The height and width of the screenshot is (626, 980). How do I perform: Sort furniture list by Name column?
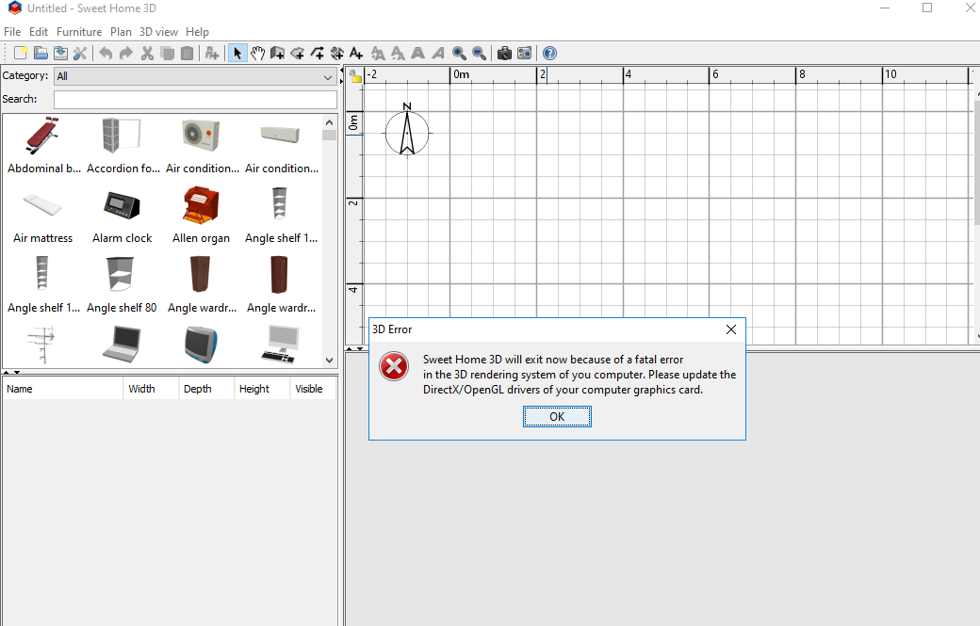click(63, 389)
